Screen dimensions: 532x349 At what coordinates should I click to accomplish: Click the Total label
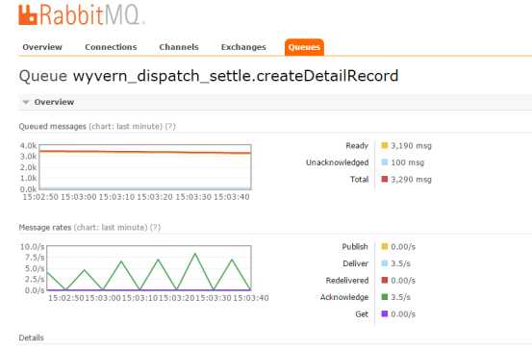coord(359,180)
